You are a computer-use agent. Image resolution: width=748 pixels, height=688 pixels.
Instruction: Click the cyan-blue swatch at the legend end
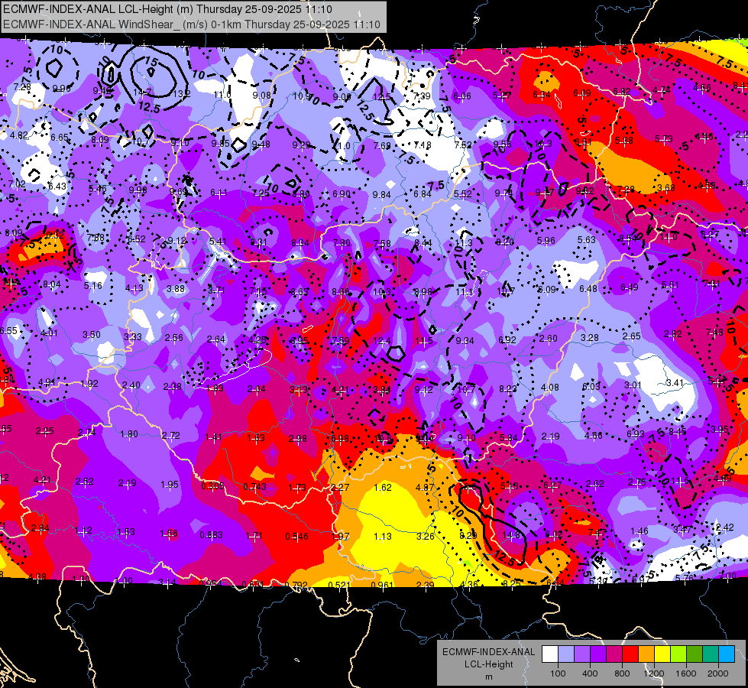[727, 654]
